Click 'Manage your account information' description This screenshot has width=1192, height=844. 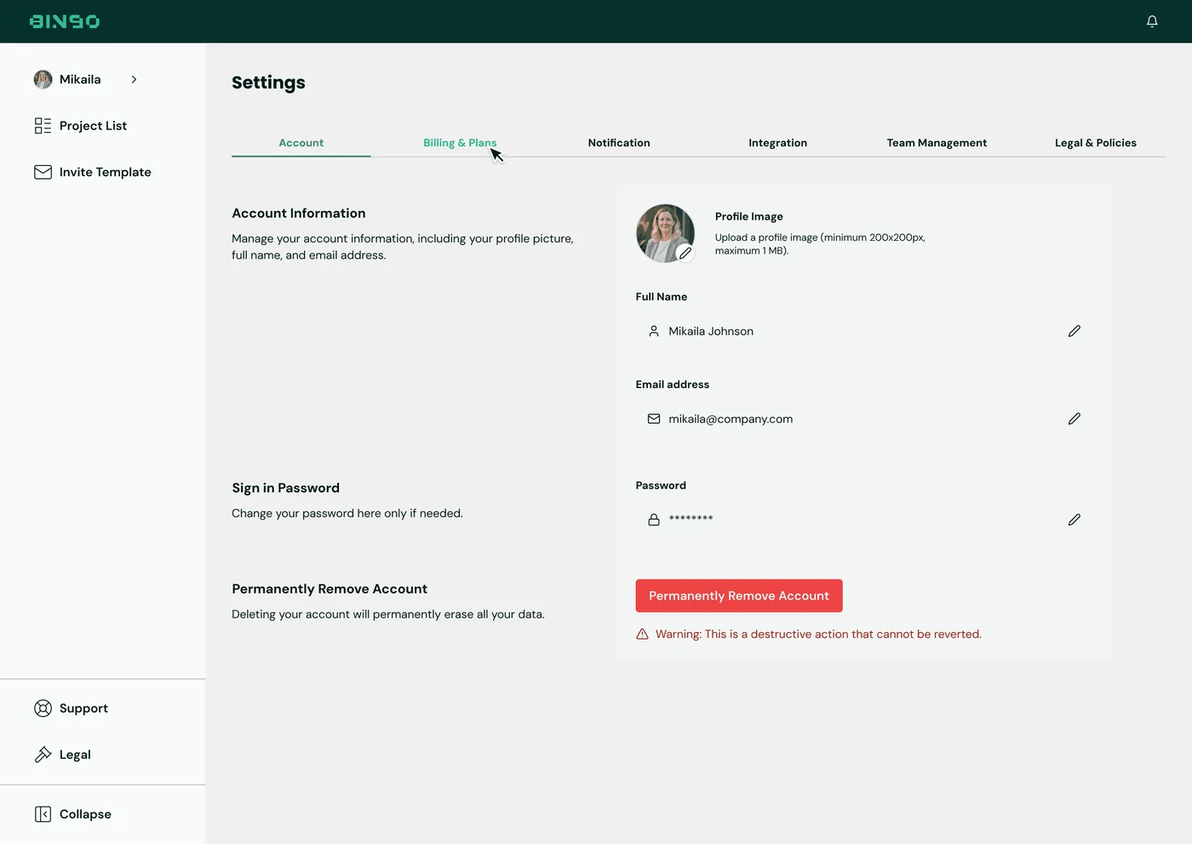403,247
